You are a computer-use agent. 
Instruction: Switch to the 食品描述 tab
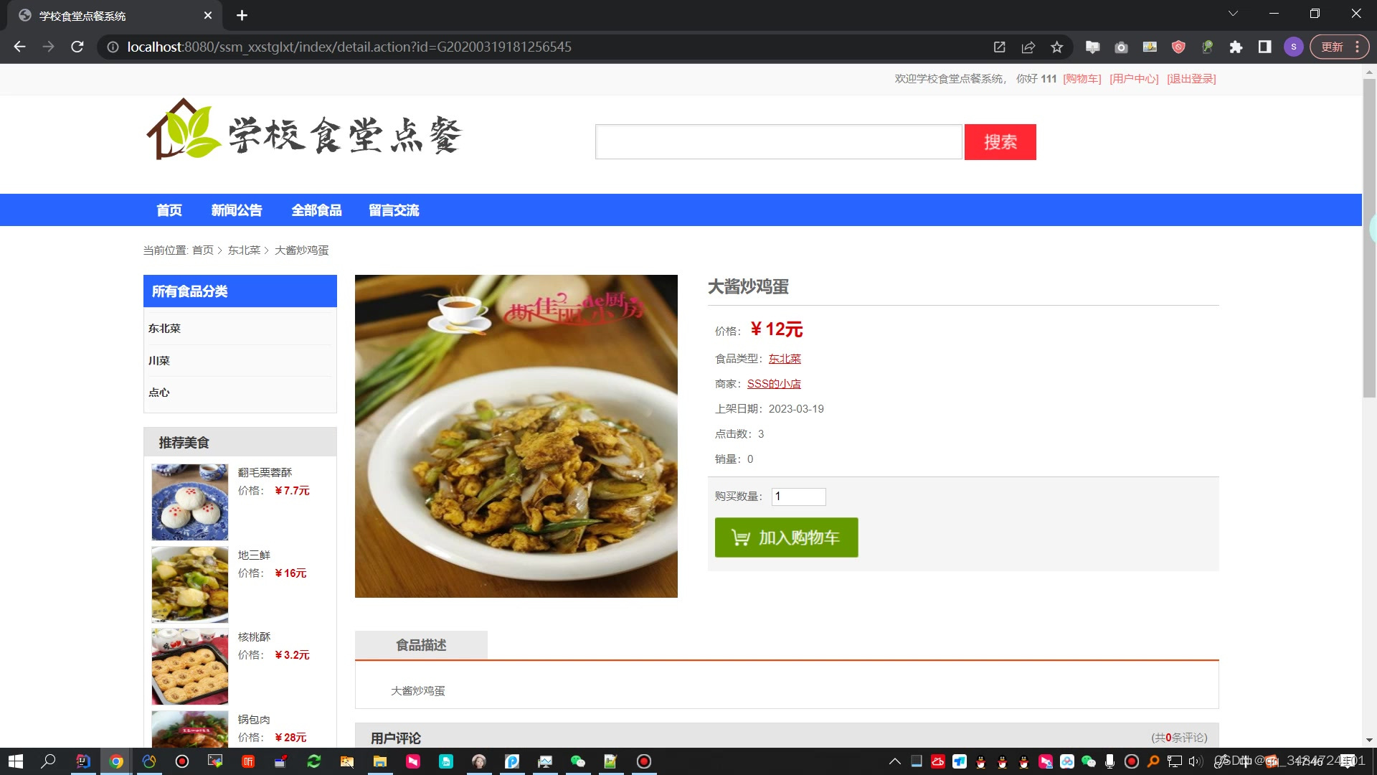(x=420, y=644)
